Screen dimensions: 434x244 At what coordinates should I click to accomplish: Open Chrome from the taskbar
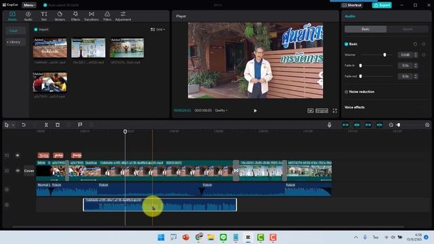199,237
